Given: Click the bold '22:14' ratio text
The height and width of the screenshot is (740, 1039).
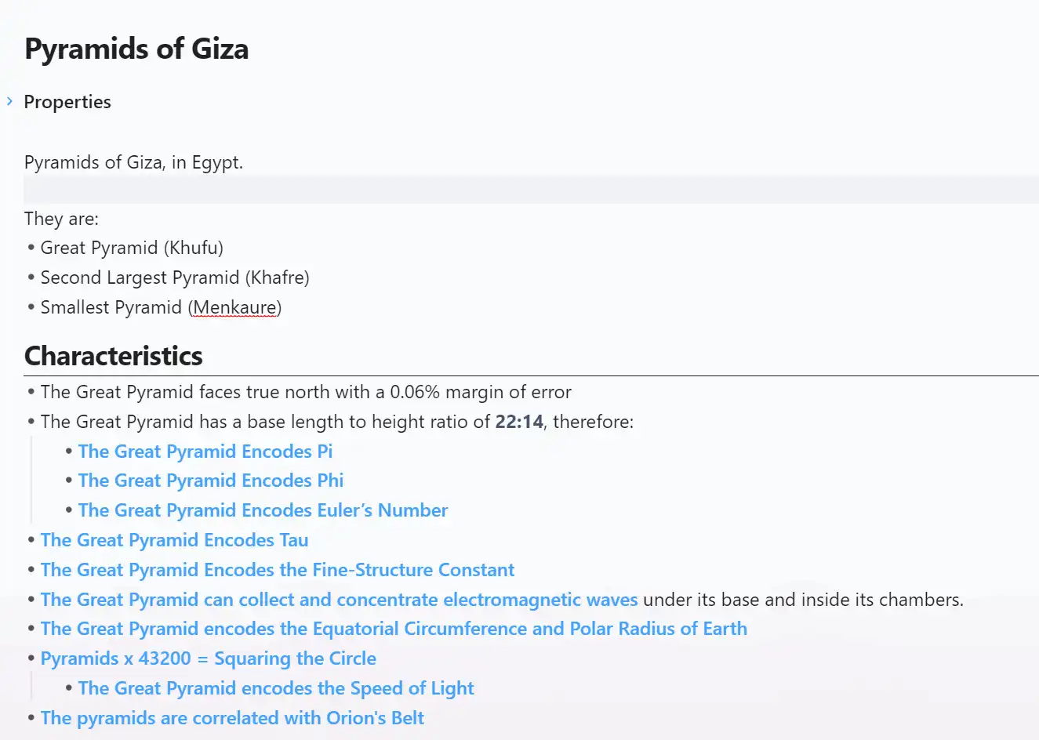Looking at the screenshot, I should (519, 422).
